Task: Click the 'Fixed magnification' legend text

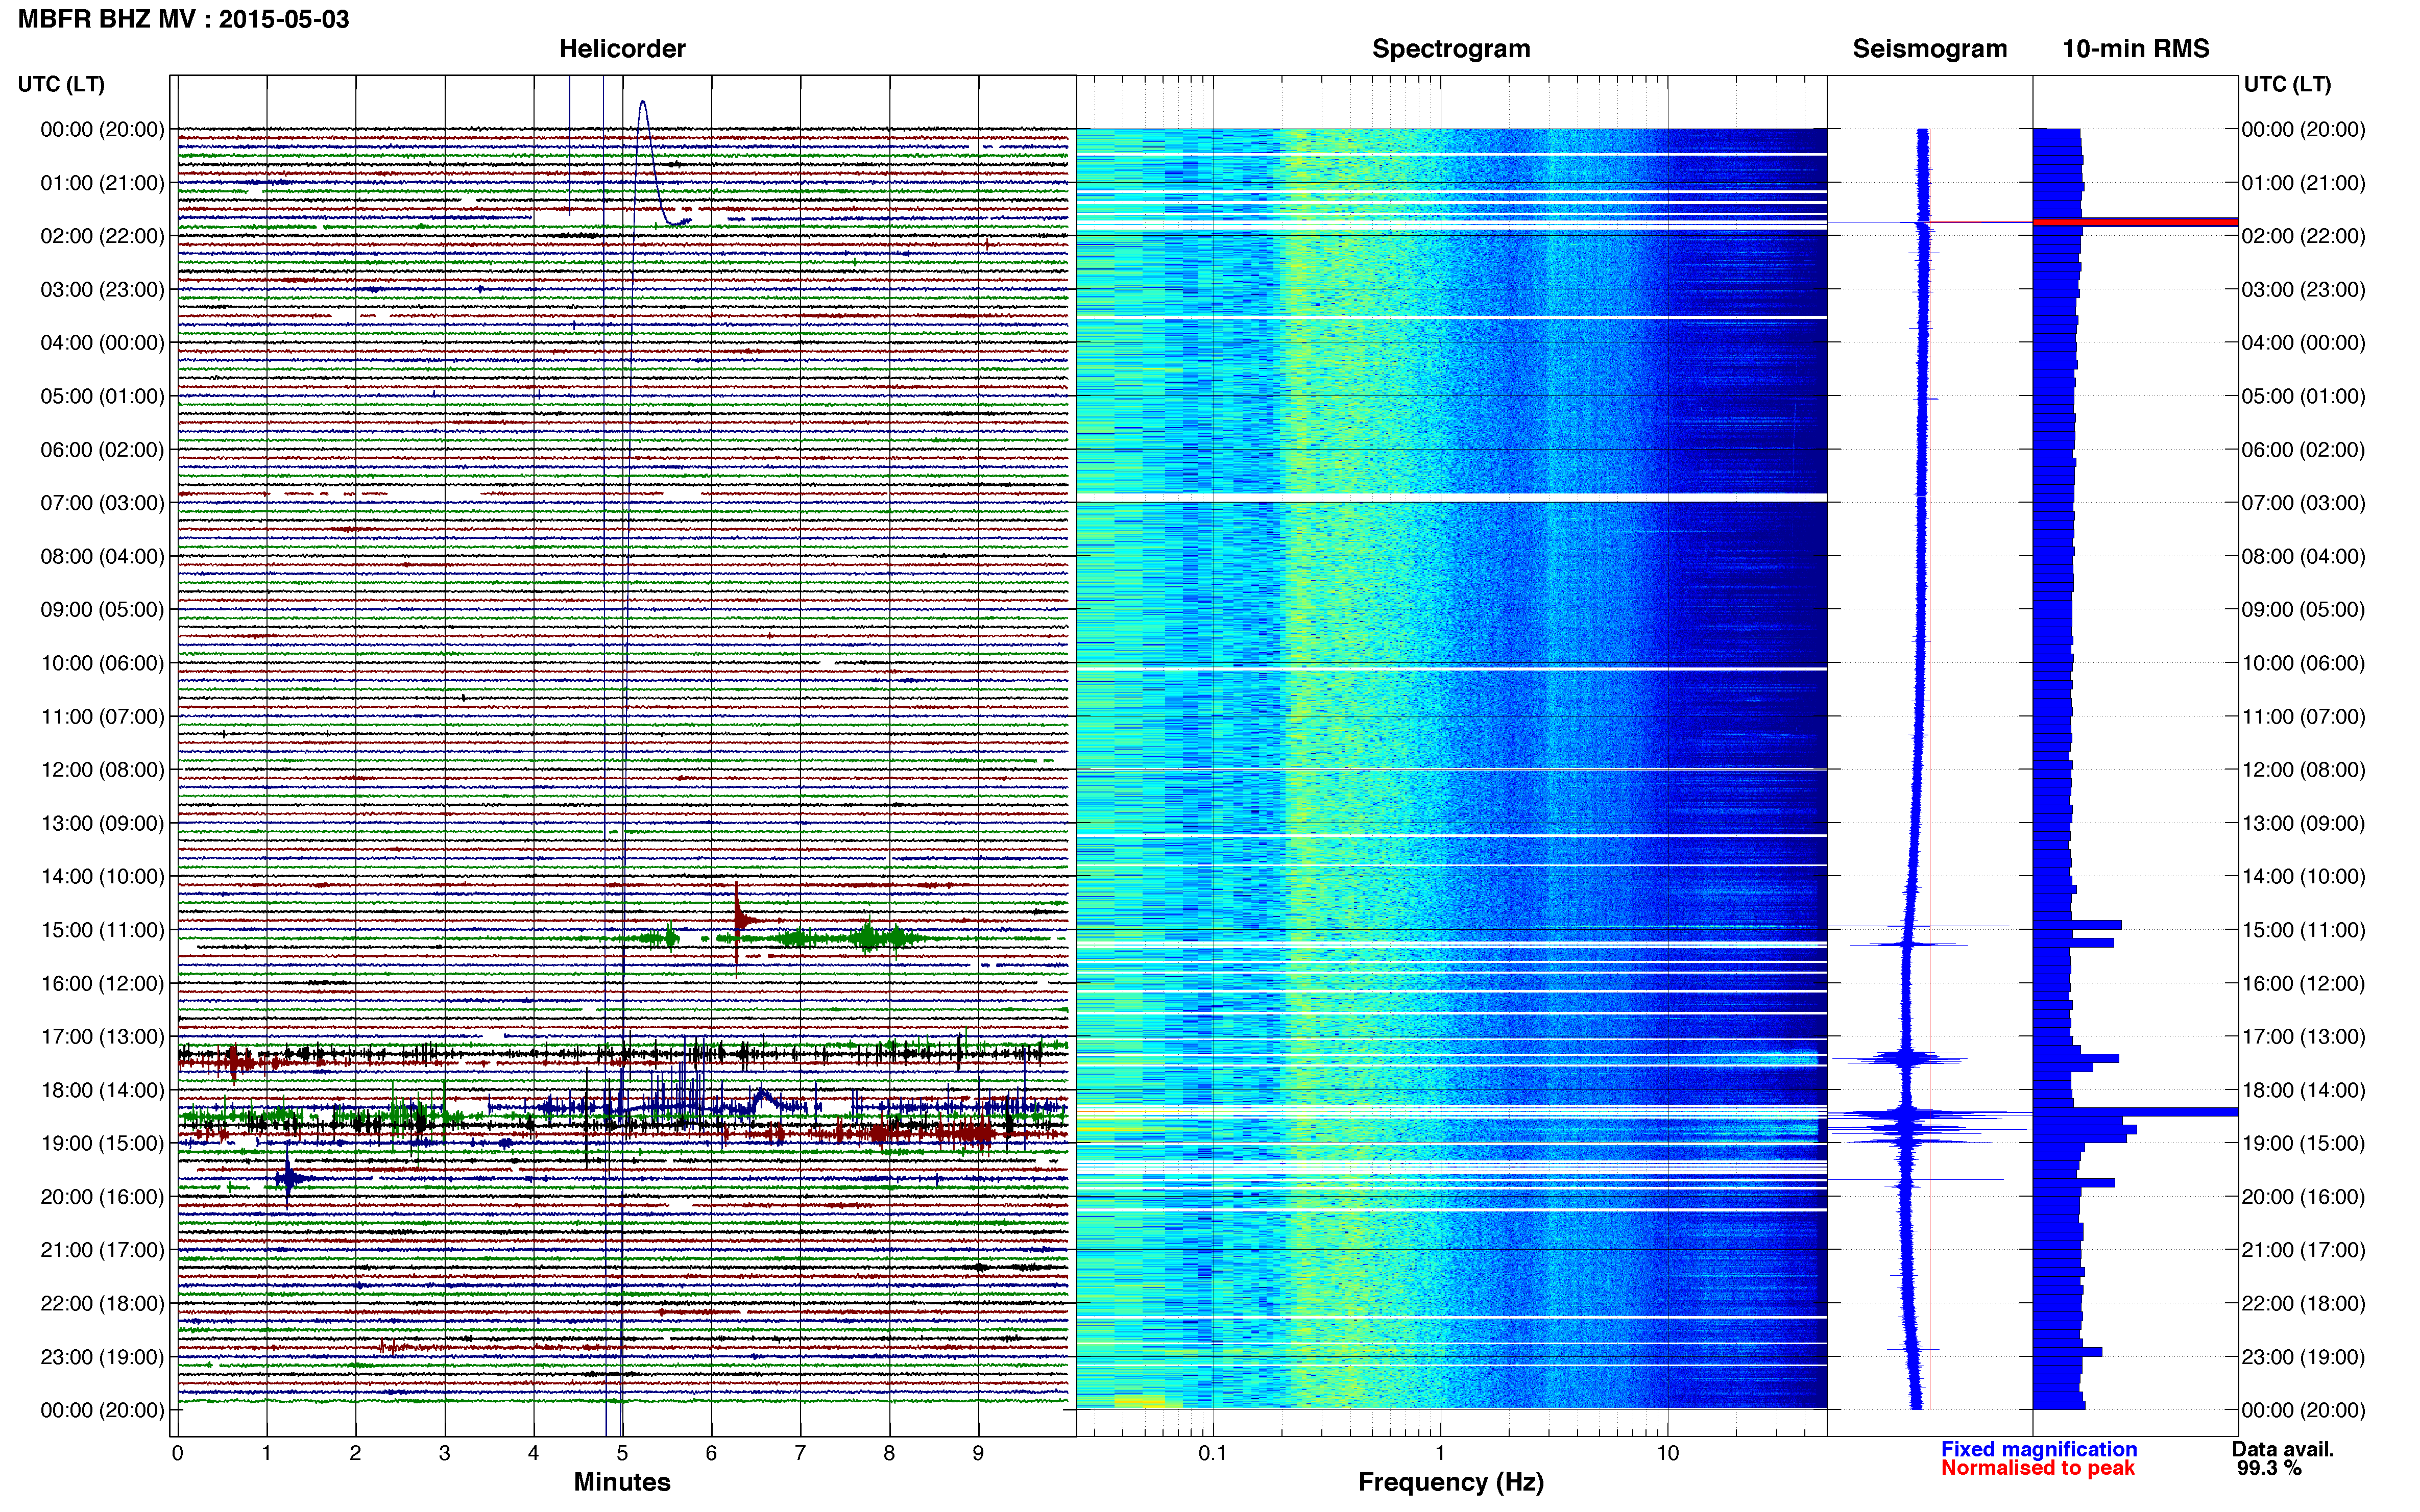Action: coord(2039,1449)
